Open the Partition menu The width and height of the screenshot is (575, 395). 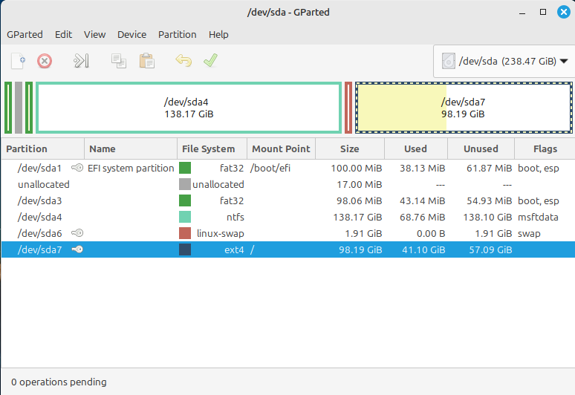click(x=177, y=34)
